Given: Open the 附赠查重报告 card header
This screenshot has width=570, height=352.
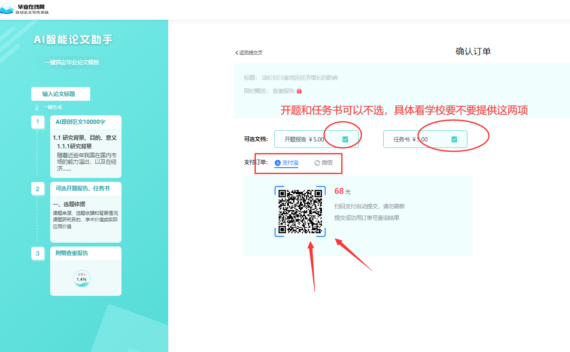Looking at the screenshot, I should pos(86,253).
